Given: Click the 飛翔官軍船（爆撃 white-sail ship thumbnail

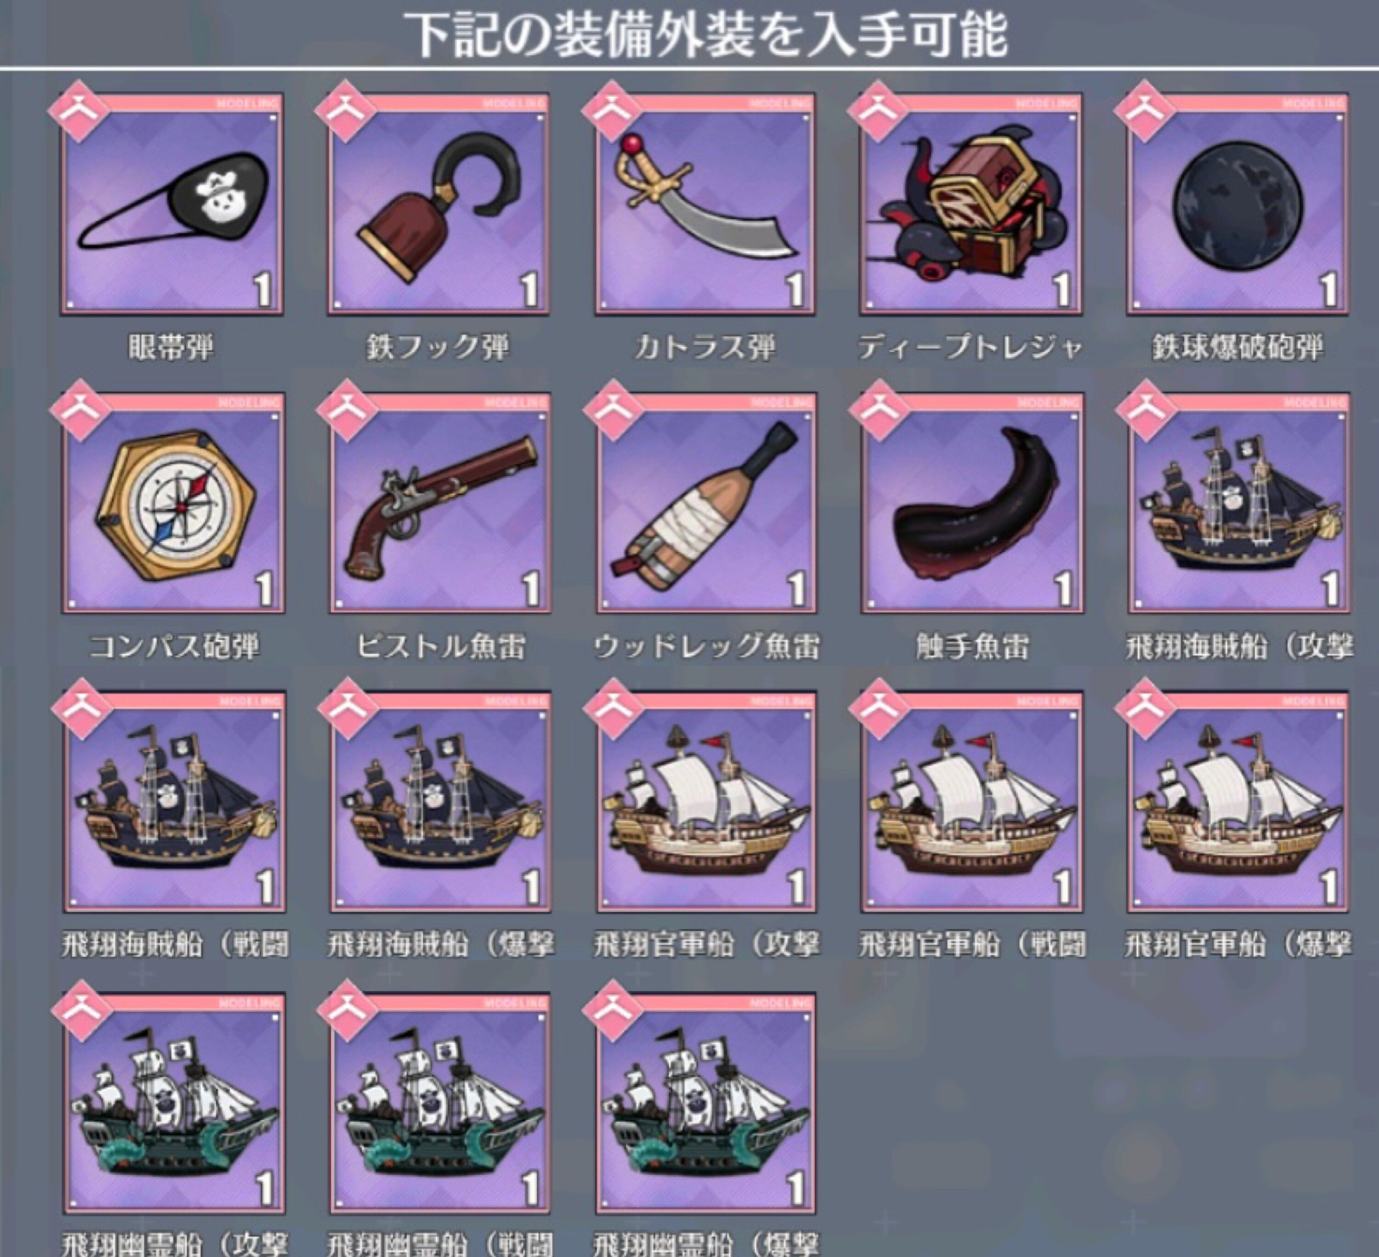Looking at the screenshot, I should [1239, 802].
